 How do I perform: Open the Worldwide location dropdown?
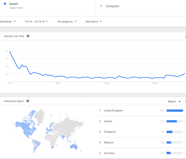point(8,22)
